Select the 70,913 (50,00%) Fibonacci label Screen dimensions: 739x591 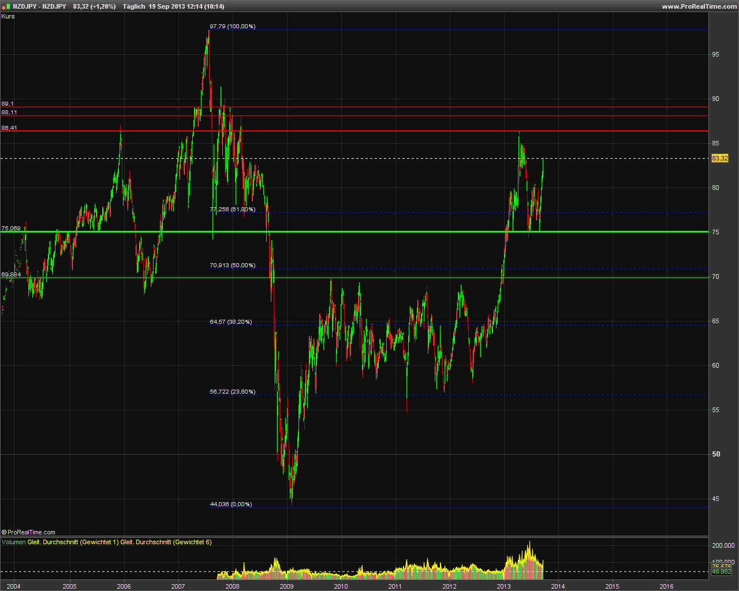point(232,265)
